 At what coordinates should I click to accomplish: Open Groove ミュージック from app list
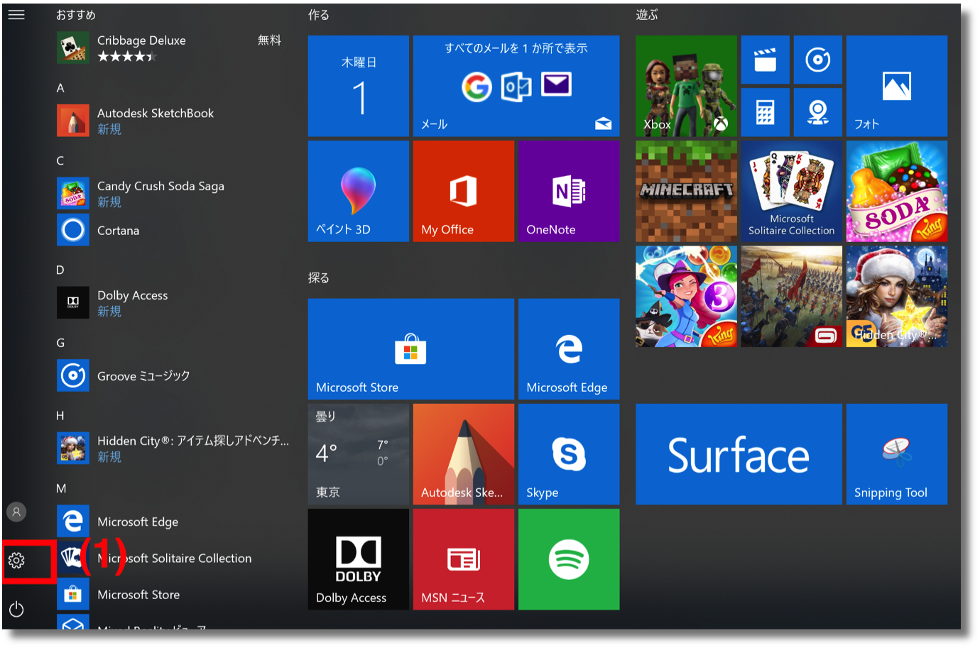pyautogui.click(x=170, y=375)
